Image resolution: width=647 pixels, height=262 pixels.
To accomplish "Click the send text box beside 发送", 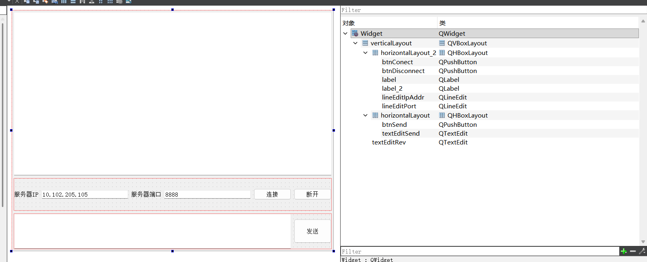I will pos(152,231).
